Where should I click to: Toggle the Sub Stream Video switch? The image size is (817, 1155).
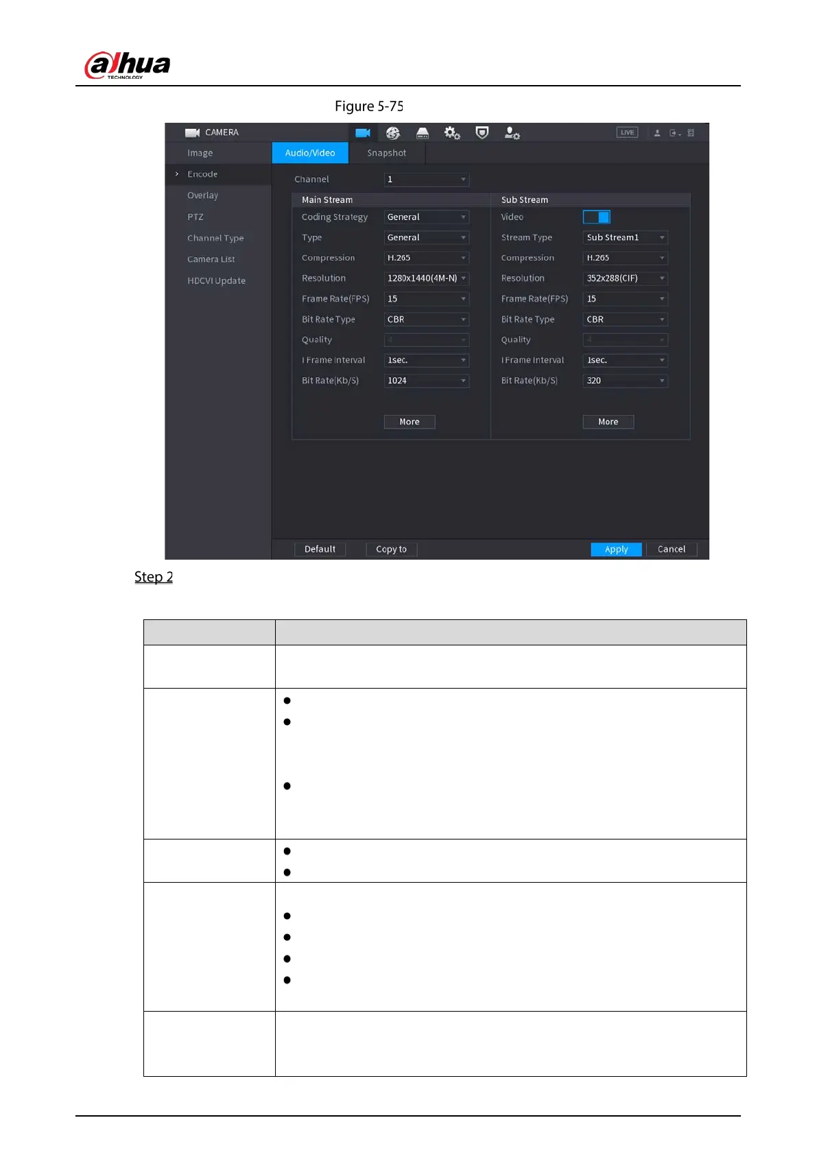(596, 217)
